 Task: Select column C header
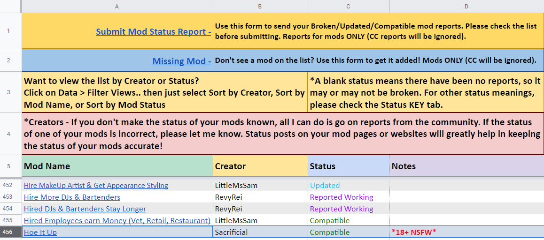pos(349,6)
